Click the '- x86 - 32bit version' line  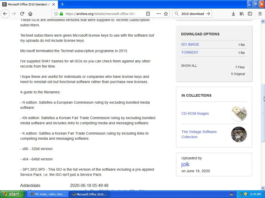tap(36, 149)
